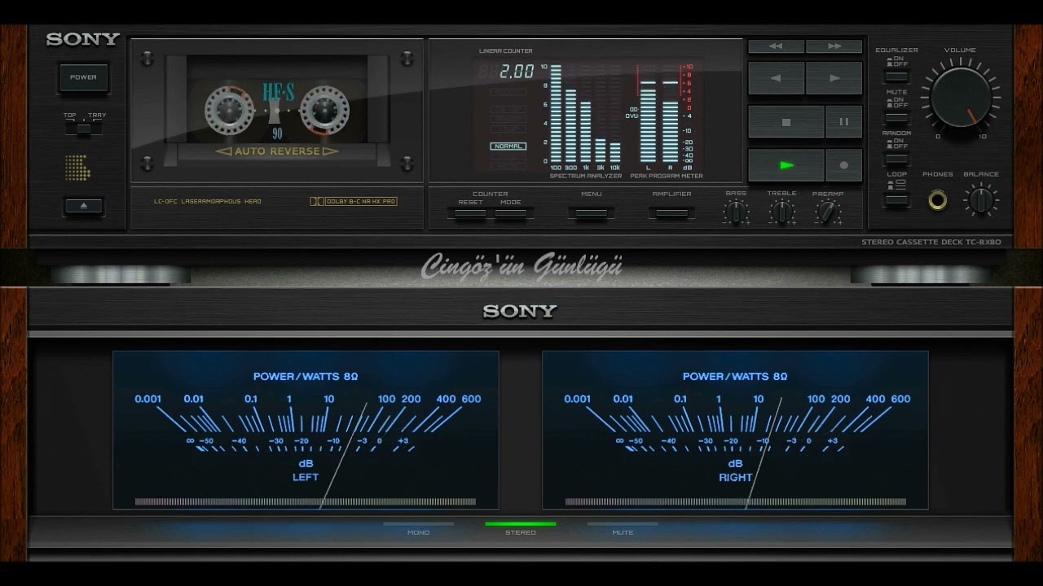
Task: Switch amplifier output to MONO
Action: coord(418,524)
